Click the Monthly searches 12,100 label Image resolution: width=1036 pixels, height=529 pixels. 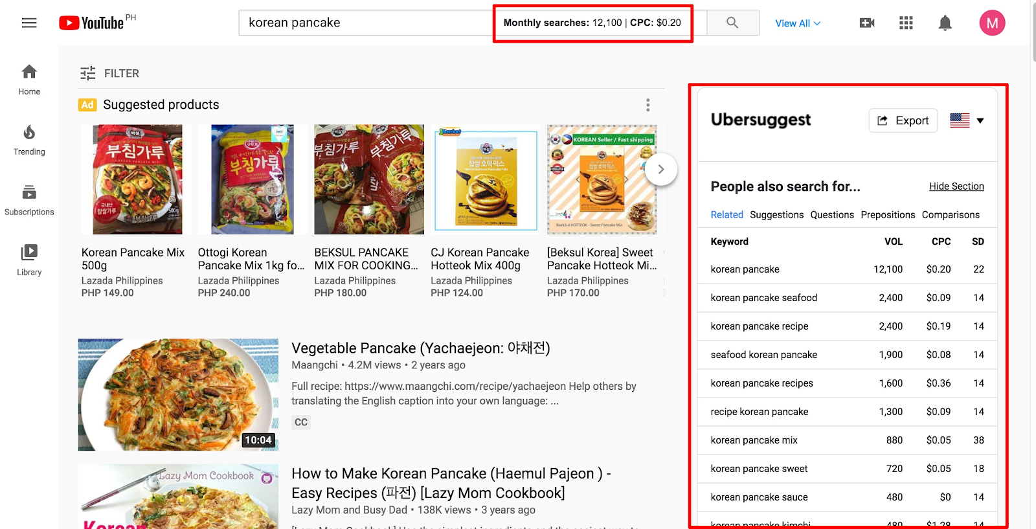pyautogui.click(x=562, y=23)
